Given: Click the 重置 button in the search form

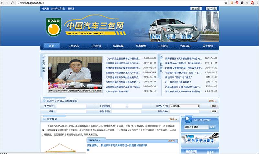Looking at the screenshot, I should point(214,111).
